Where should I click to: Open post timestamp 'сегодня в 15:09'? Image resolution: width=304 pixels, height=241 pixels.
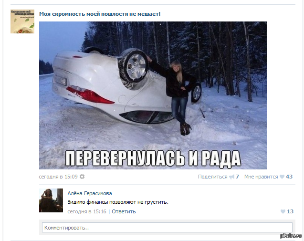[x=58, y=177]
